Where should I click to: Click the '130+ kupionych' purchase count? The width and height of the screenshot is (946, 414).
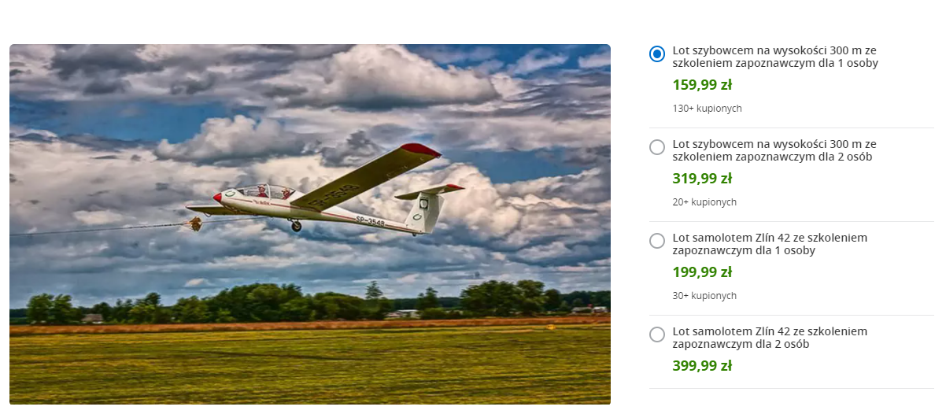click(707, 109)
